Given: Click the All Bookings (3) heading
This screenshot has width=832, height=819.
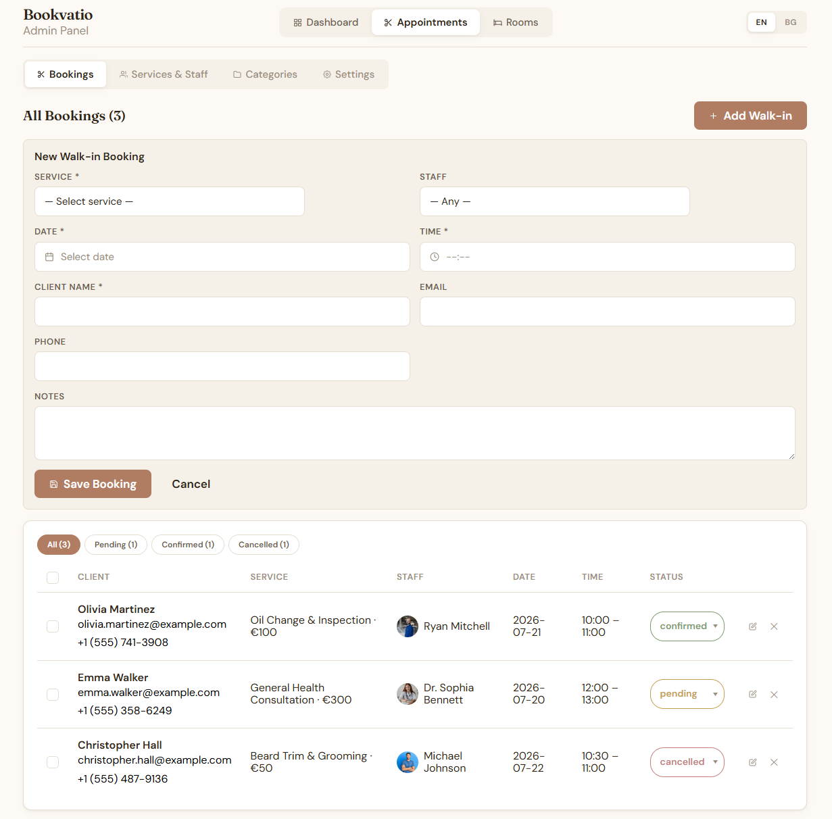Looking at the screenshot, I should 74,116.
